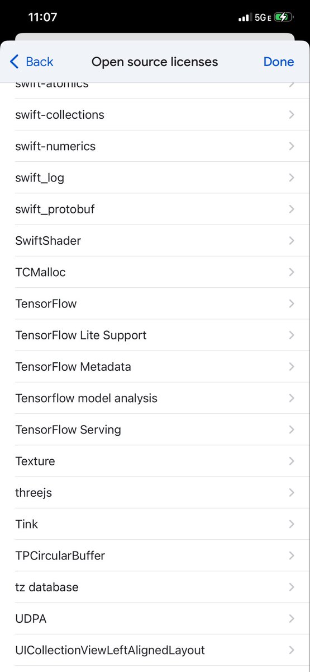310x672 pixels.
Task: View the TCMalloc license
Action: pyautogui.click(x=155, y=272)
